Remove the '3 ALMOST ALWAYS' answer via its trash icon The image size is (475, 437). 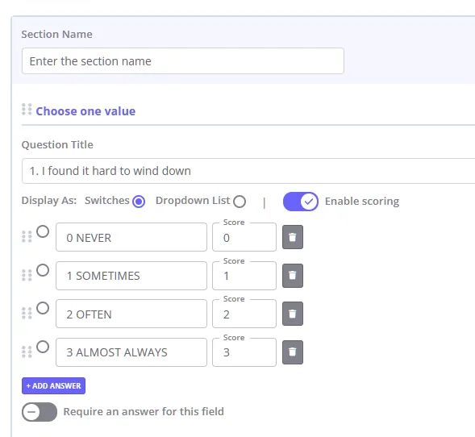[x=292, y=352]
